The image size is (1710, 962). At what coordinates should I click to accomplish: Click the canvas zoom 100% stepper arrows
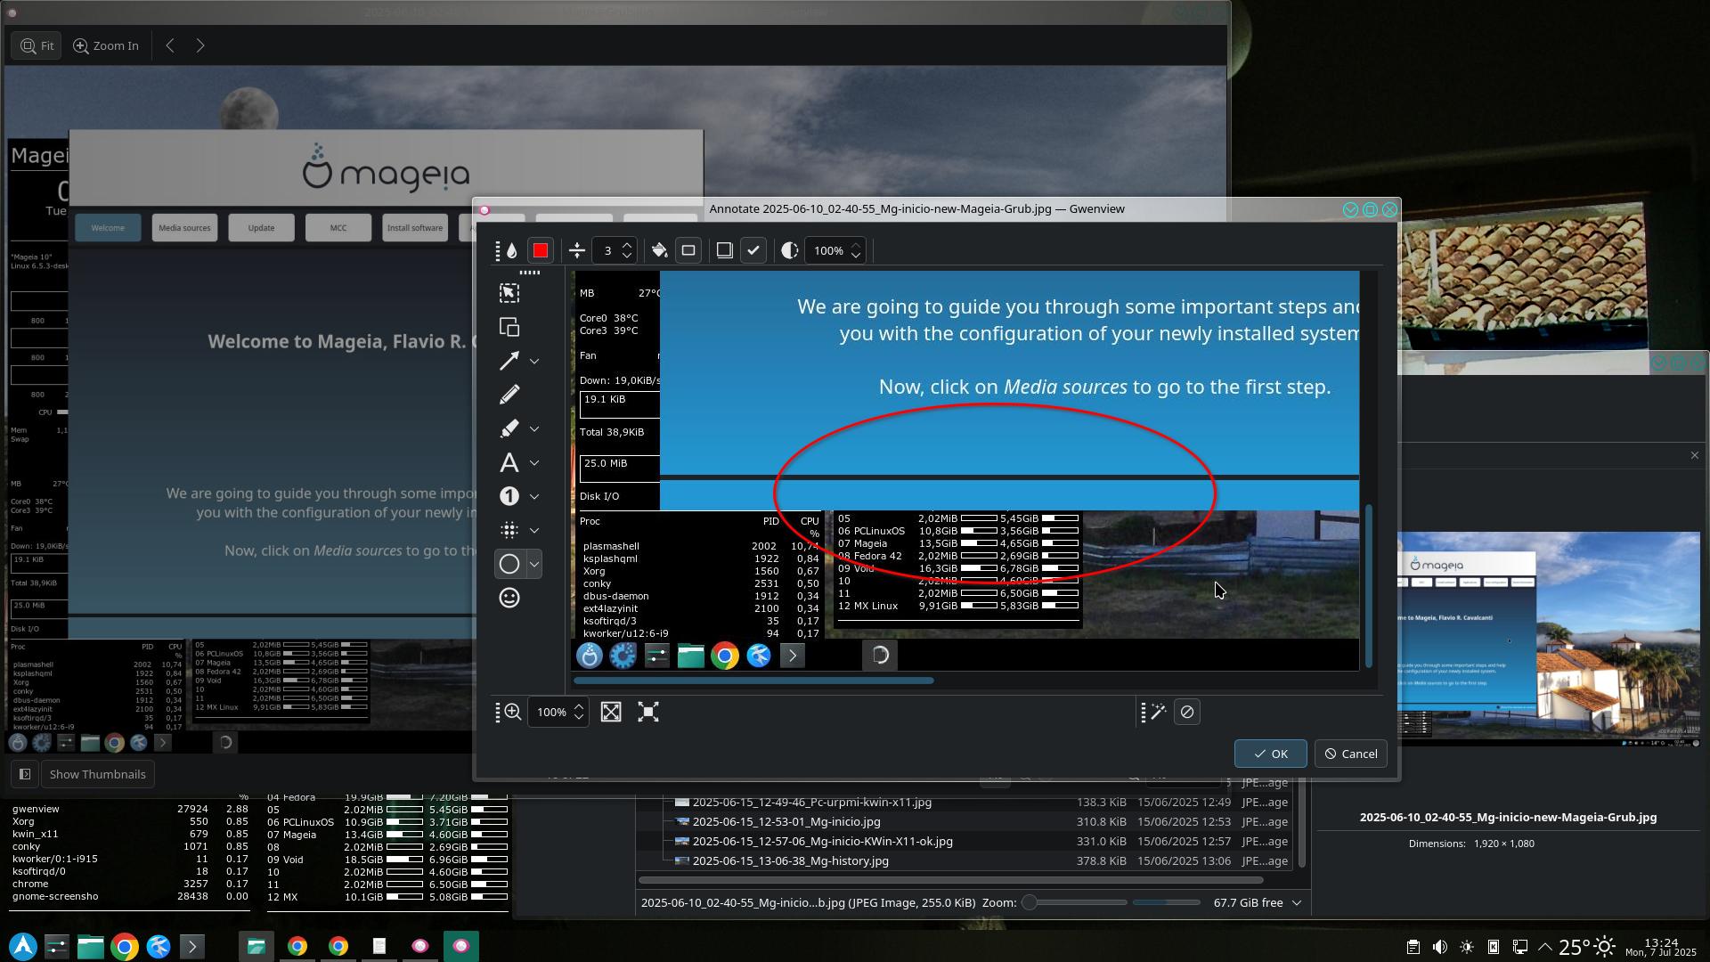579,712
